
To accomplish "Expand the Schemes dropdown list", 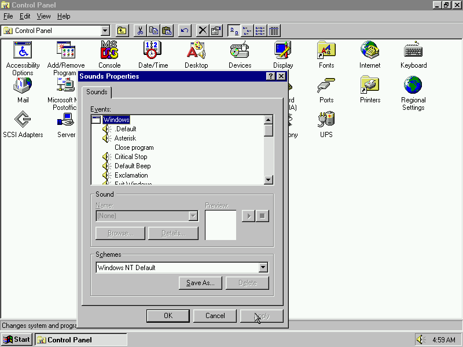I will (263, 268).
